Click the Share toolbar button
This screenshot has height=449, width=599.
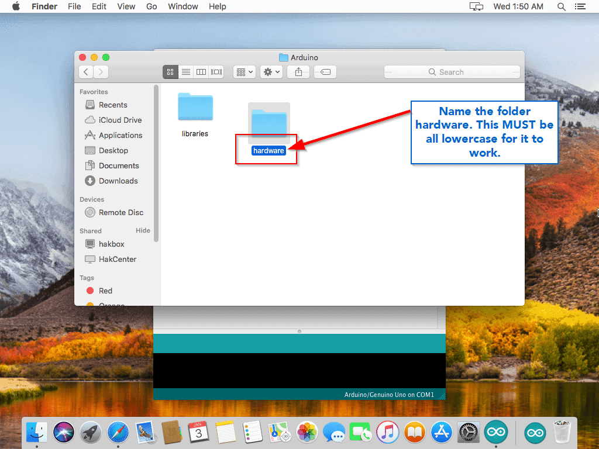point(298,72)
